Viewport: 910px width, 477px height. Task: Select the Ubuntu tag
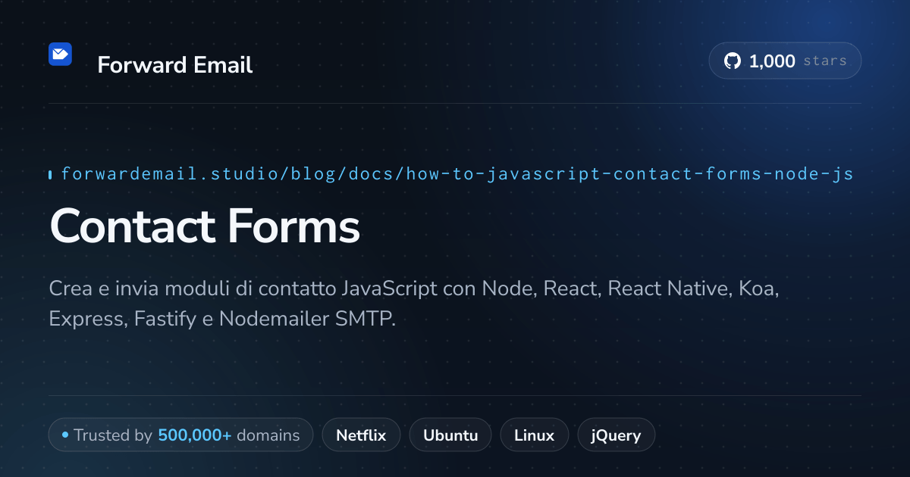pos(450,435)
